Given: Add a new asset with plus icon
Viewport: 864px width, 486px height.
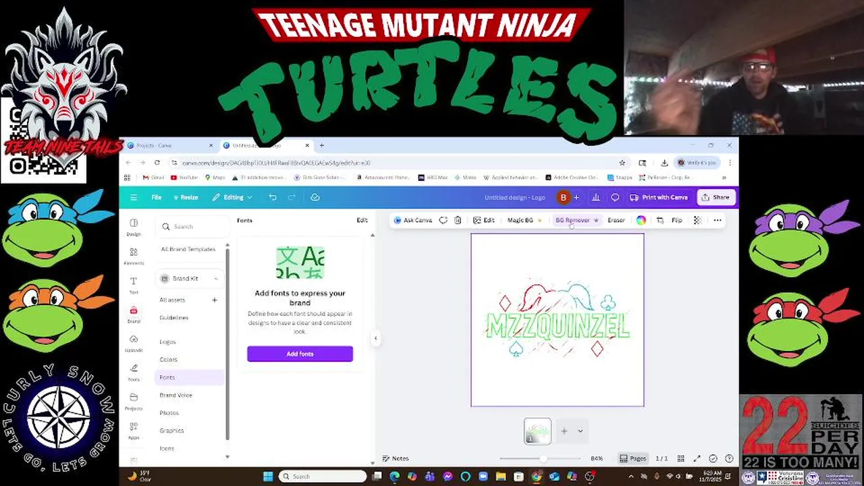Looking at the screenshot, I should point(215,300).
